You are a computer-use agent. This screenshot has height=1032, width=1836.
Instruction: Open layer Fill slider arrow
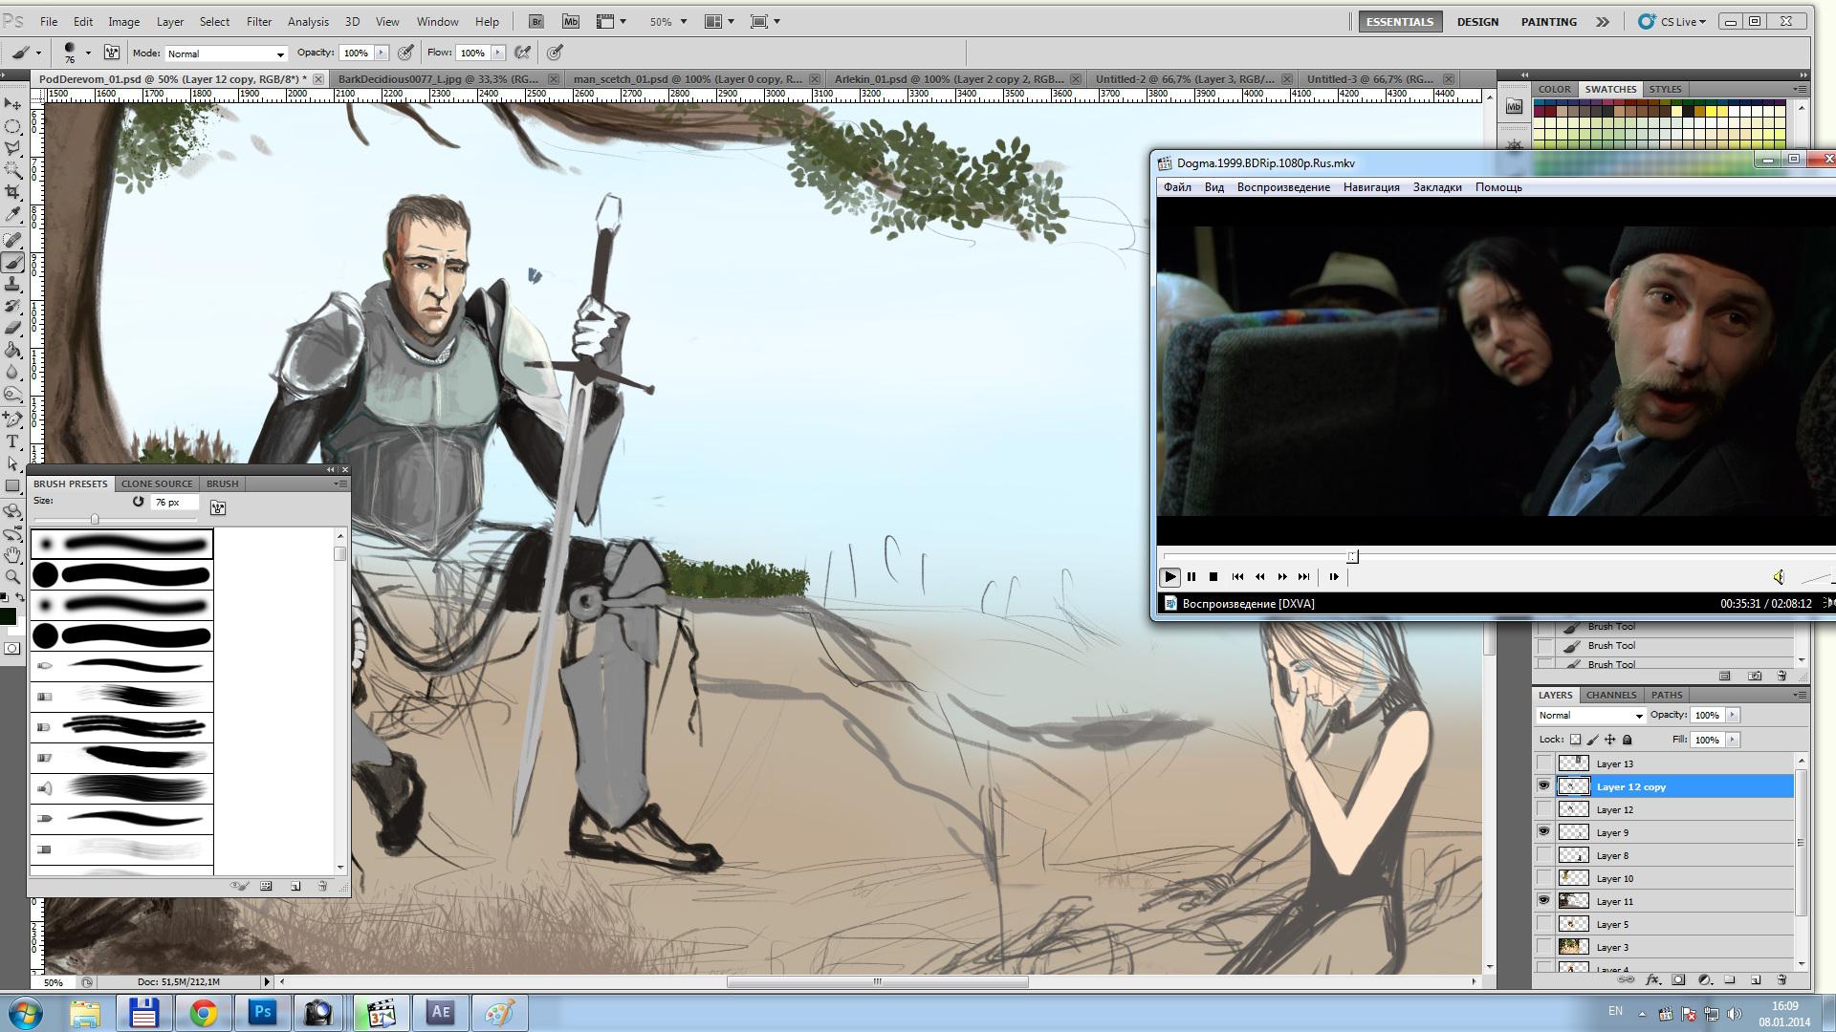pyautogui.click(x=1733, y=740)
